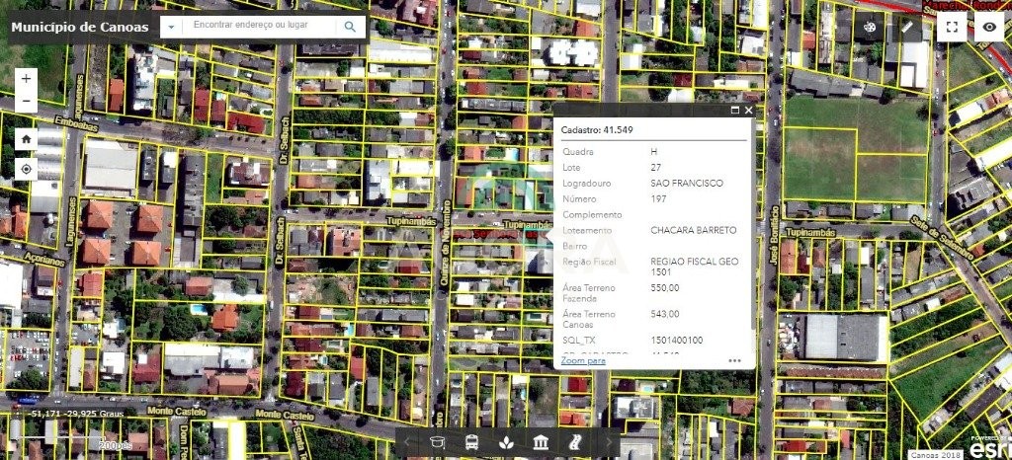The image size is (1012, 460).
Task: Zoom in the map with plus button
Action: pyautogui.click(x=26, y=79)
